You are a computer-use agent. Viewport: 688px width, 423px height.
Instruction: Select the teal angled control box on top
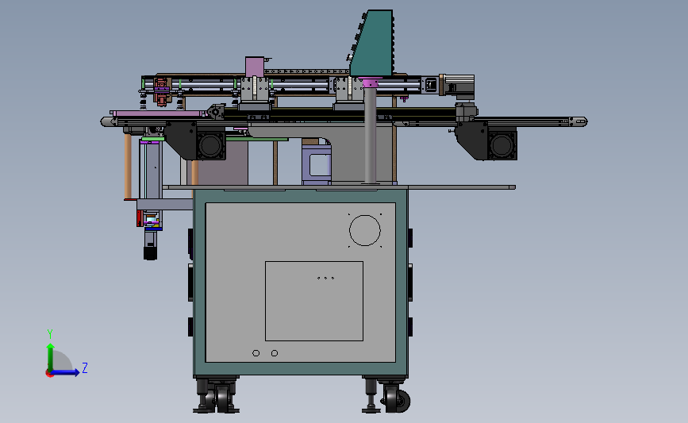pos(371,43)
